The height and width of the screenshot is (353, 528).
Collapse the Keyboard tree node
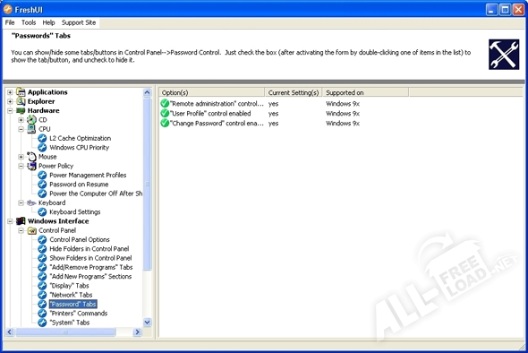point(21,203)
